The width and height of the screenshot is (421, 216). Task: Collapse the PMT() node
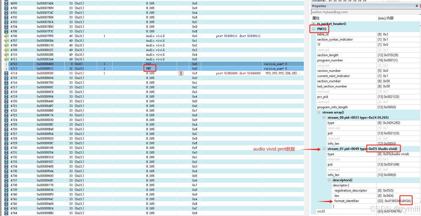314,29
